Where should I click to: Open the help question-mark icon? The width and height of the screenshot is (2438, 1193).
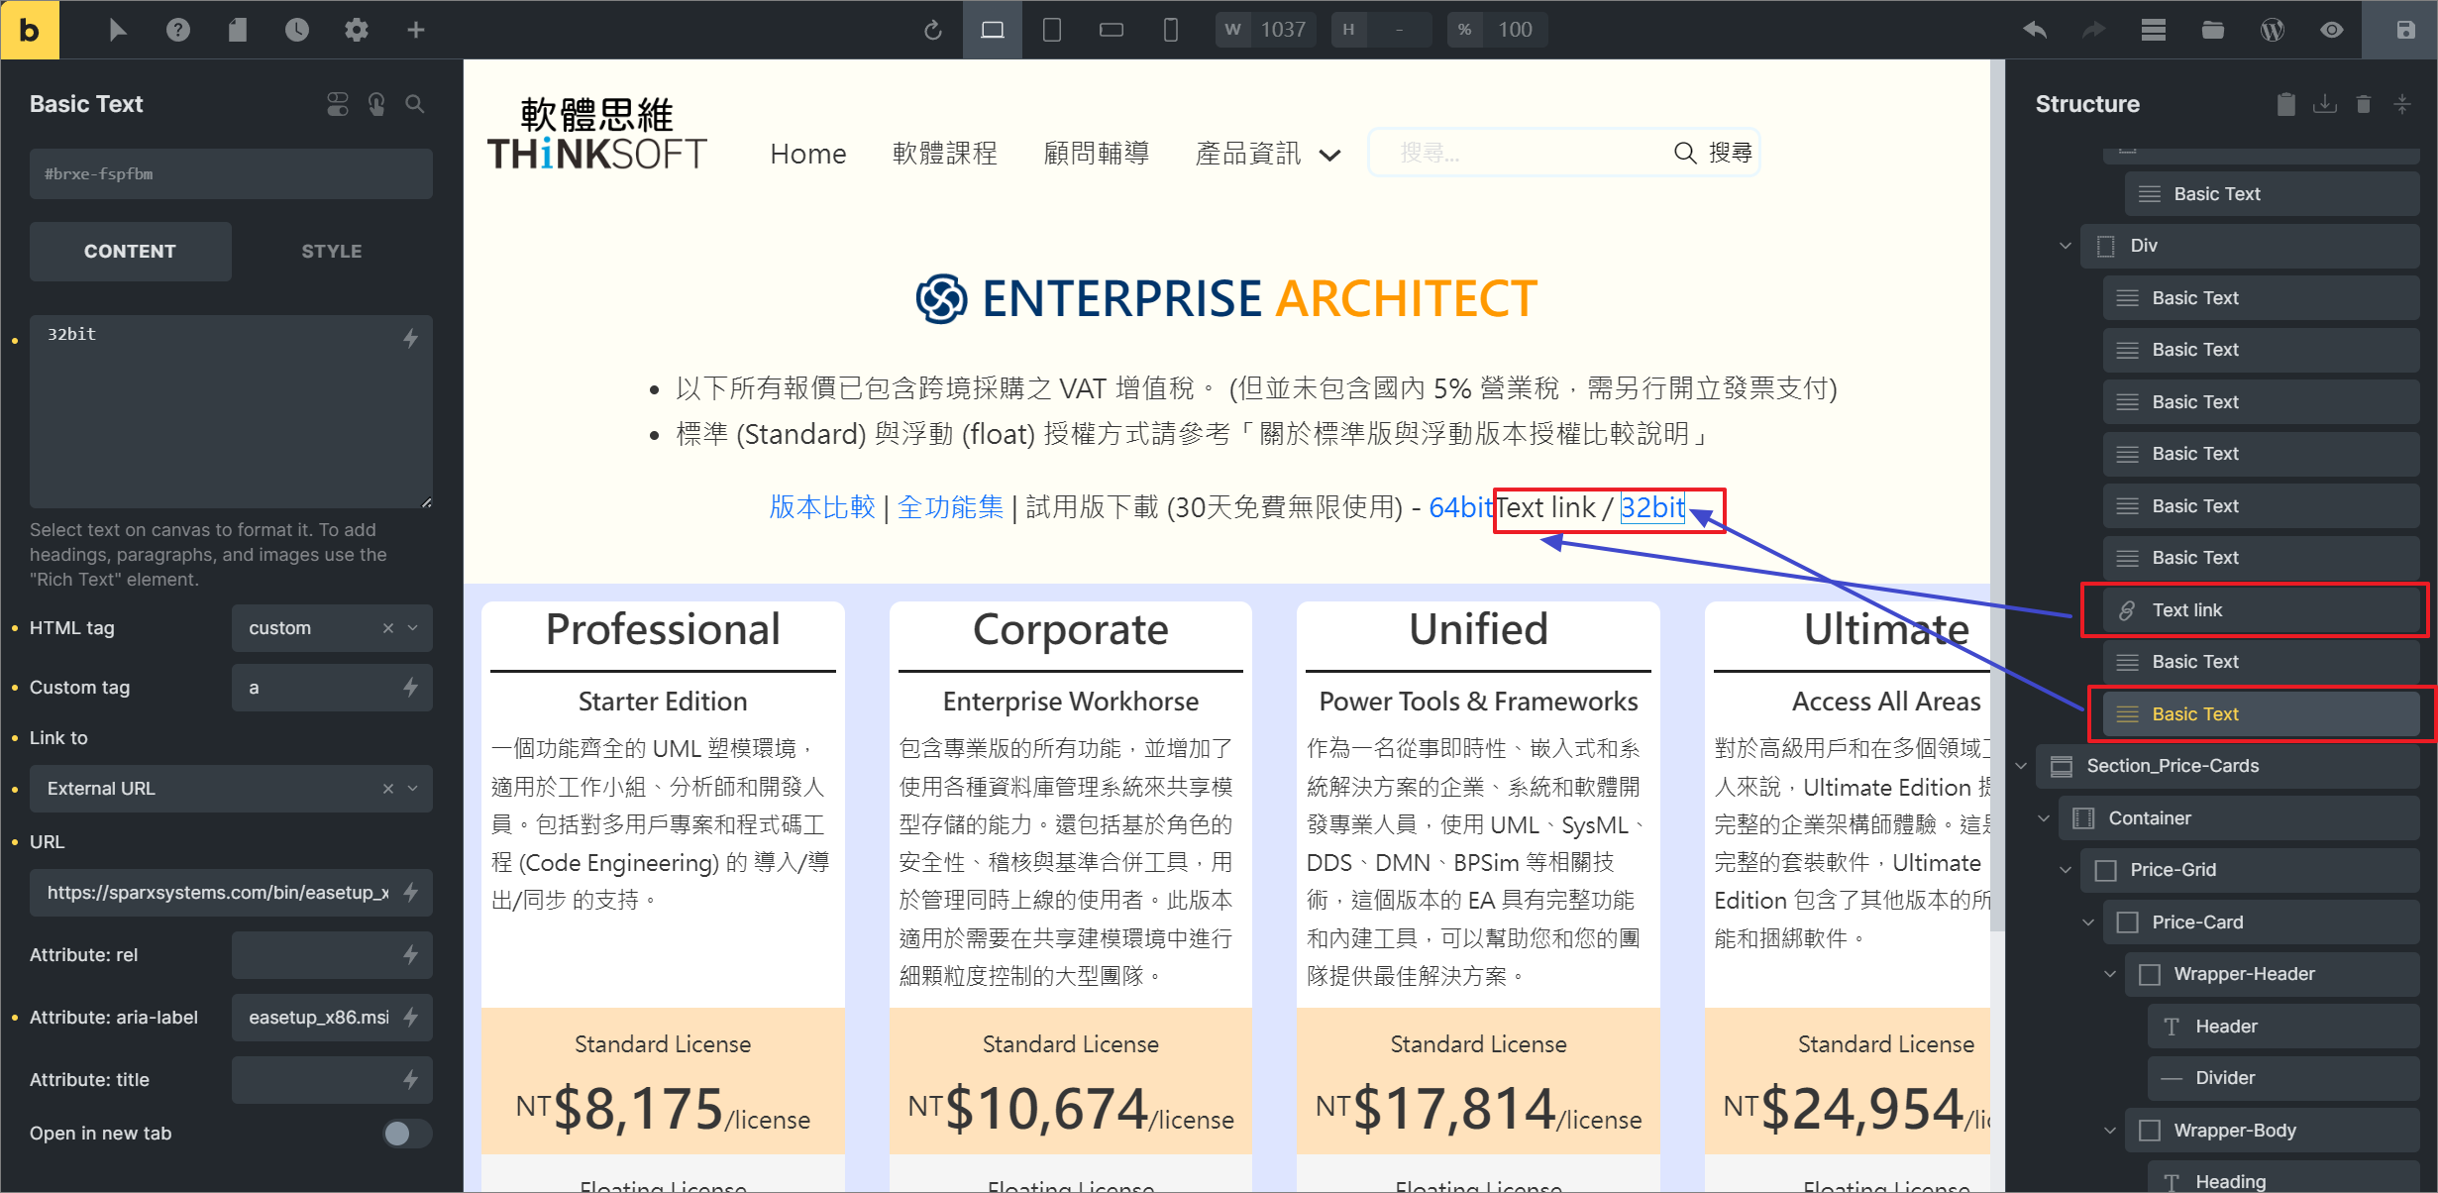178,30
